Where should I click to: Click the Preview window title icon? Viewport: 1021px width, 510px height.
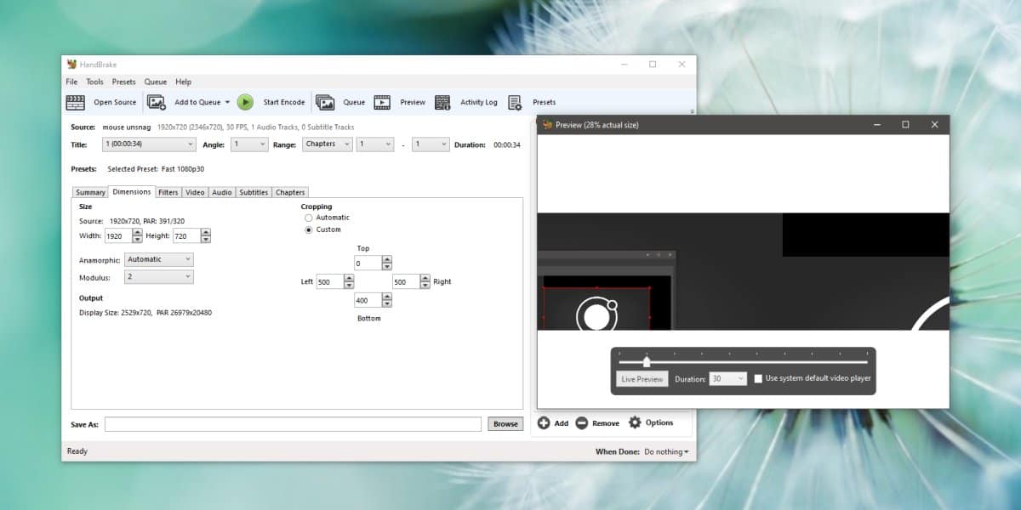pos(547,125)
